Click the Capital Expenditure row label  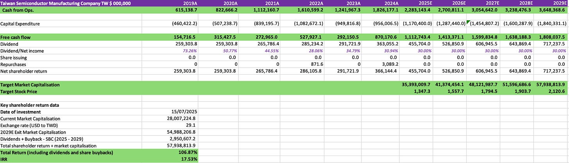coord(20,24)
